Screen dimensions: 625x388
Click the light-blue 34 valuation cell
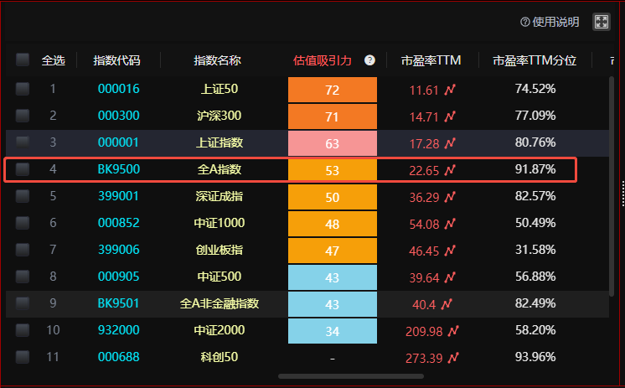point(333,331)
